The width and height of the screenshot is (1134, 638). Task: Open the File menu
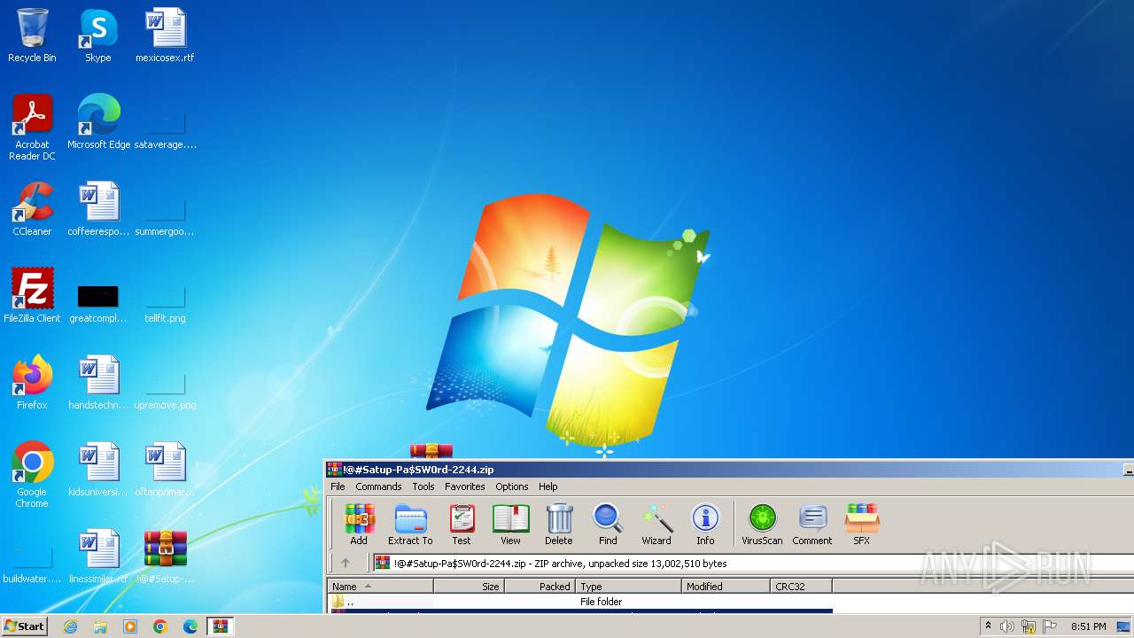coord(338,486)
